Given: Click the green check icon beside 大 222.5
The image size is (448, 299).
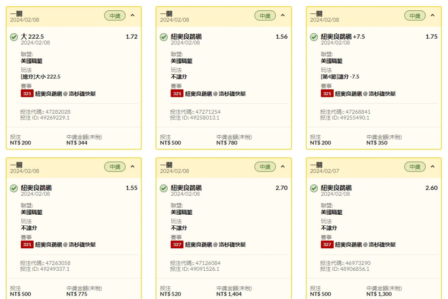Looking at the screenshot, I should pos(14,37).
